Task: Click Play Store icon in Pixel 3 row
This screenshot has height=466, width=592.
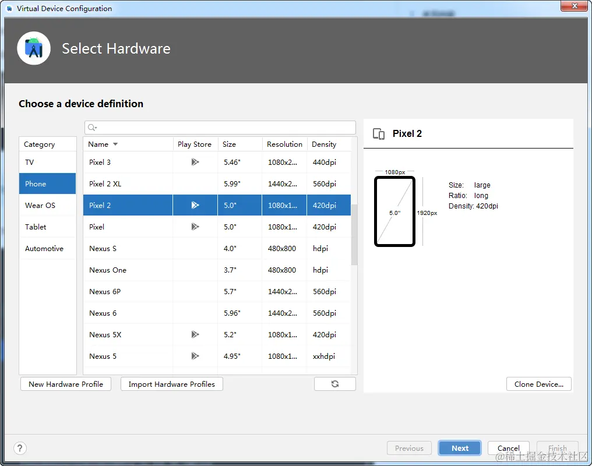Action: (195, 163)
